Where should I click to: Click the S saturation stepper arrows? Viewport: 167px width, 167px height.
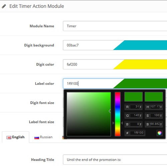coord(161,116)
